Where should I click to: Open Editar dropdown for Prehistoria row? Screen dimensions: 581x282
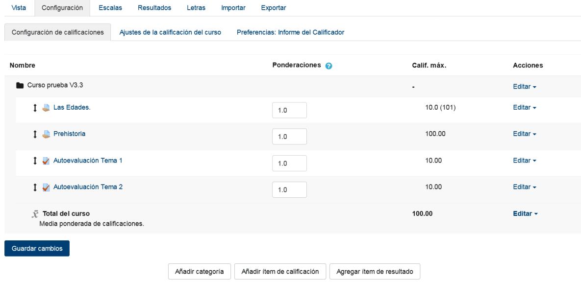[524, 134]
